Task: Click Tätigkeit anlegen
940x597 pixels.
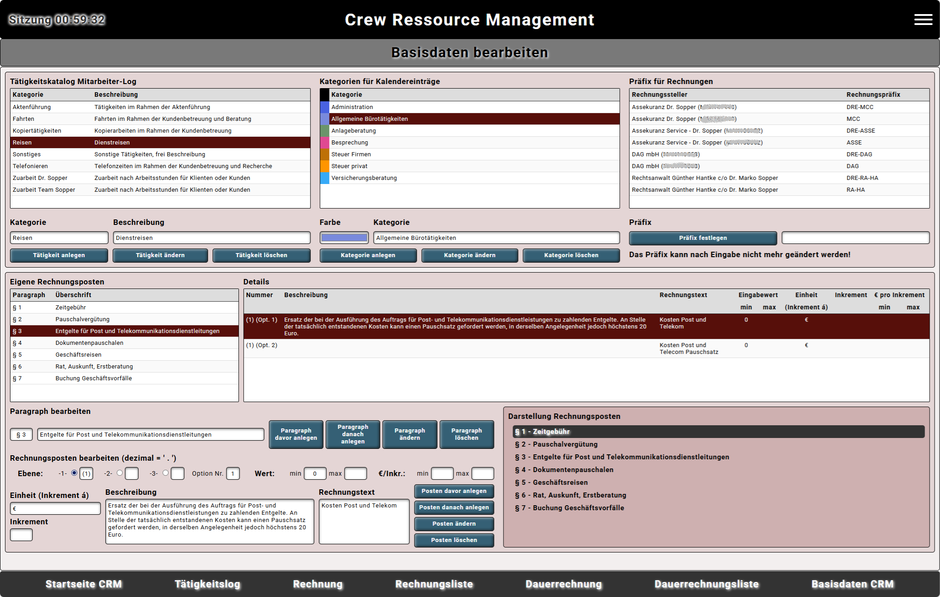Action: pyautogui.click(x=59, y=255)
